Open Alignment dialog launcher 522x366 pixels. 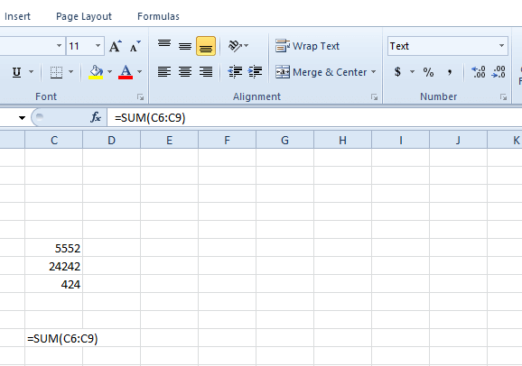[x=374, y=97]
